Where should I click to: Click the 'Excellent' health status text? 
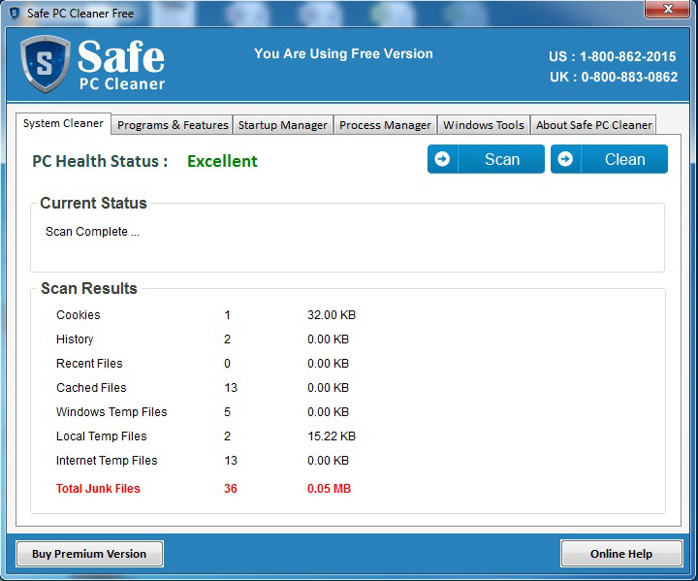222,161
